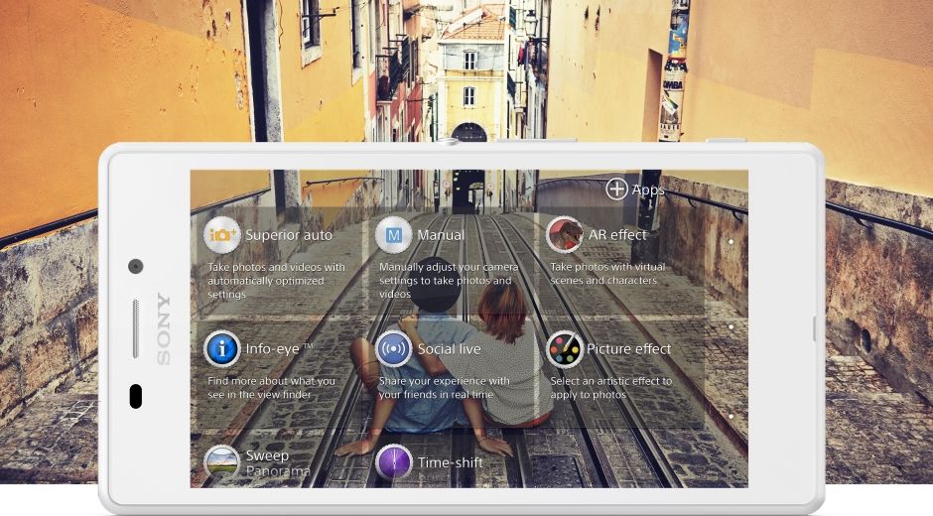Click the Info-eye description text

click(271, 387)
